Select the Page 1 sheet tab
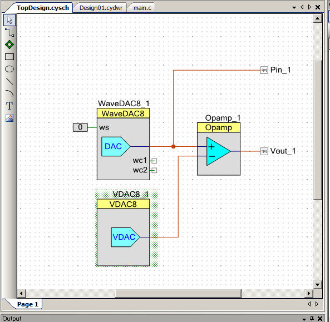330x322 pixels. [x=28, y=304]
